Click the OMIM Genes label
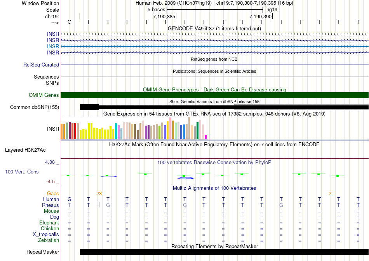 pos(44,95)
